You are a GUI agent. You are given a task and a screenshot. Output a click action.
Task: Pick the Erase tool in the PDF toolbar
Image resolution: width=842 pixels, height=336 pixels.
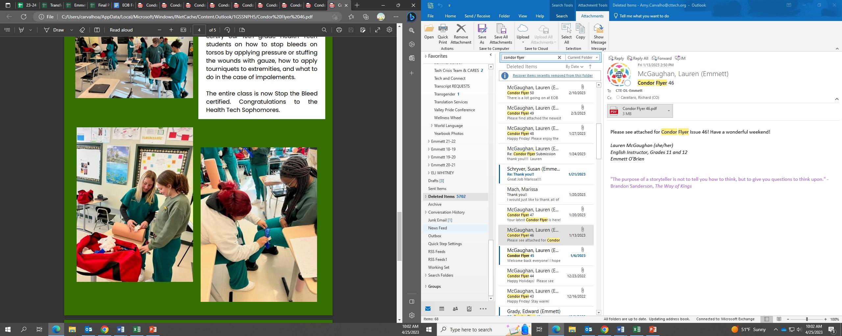[x=82, y=30]
